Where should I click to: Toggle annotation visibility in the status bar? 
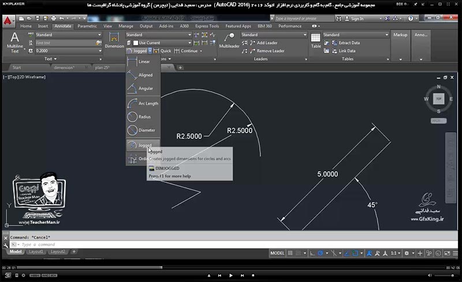coord(369,253)
